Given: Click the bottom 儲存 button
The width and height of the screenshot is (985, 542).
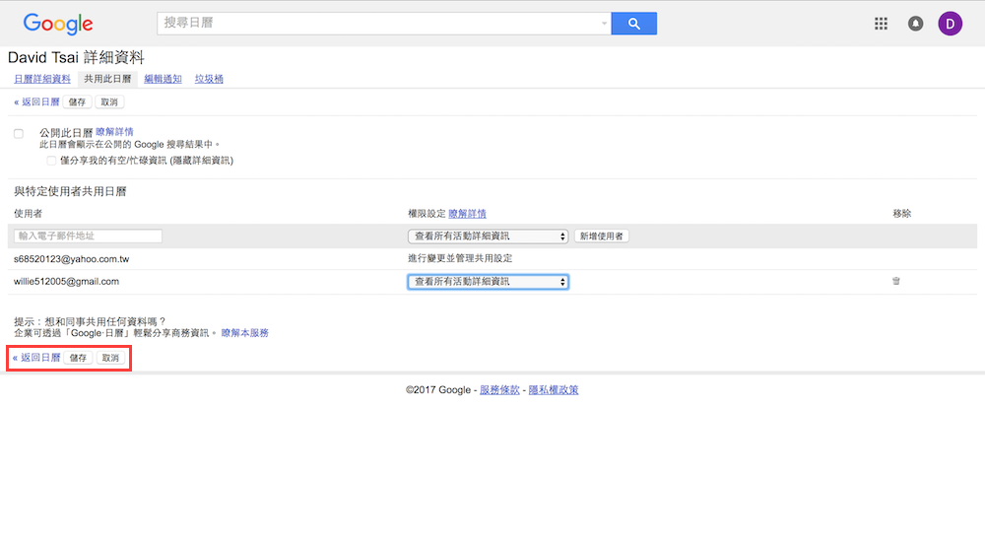Looking at the screenshot, I should 77,358.
